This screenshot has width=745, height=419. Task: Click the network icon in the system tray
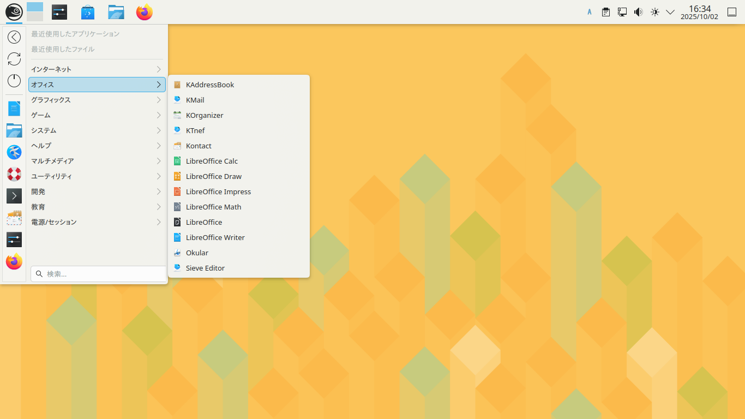622,11
